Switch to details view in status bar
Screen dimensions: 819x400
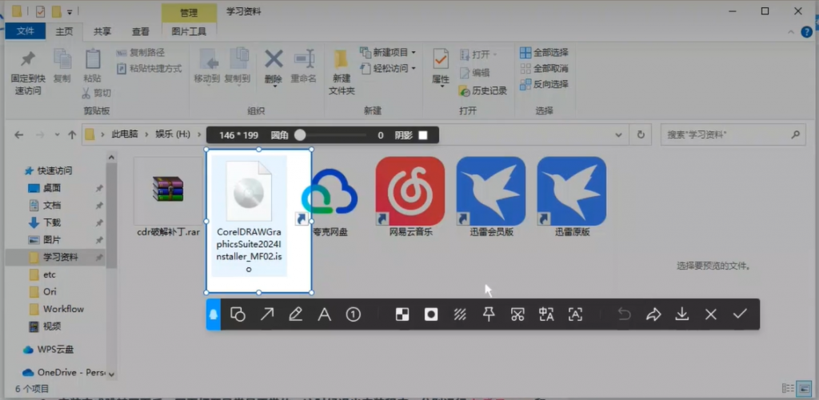(788, 388)
